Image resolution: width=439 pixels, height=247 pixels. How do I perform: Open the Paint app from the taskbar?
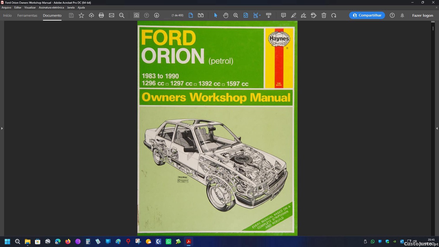click(x=118, y=241)
